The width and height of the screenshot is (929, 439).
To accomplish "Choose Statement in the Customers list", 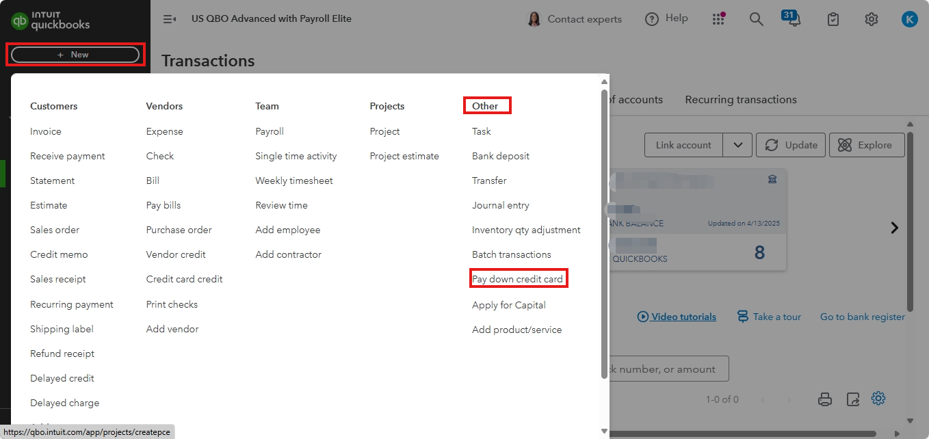I will 53,181.
